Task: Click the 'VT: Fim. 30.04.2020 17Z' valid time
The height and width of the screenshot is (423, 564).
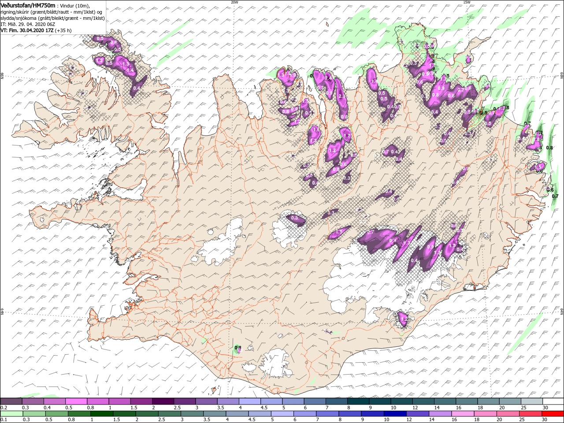Action: click(27, 30)
